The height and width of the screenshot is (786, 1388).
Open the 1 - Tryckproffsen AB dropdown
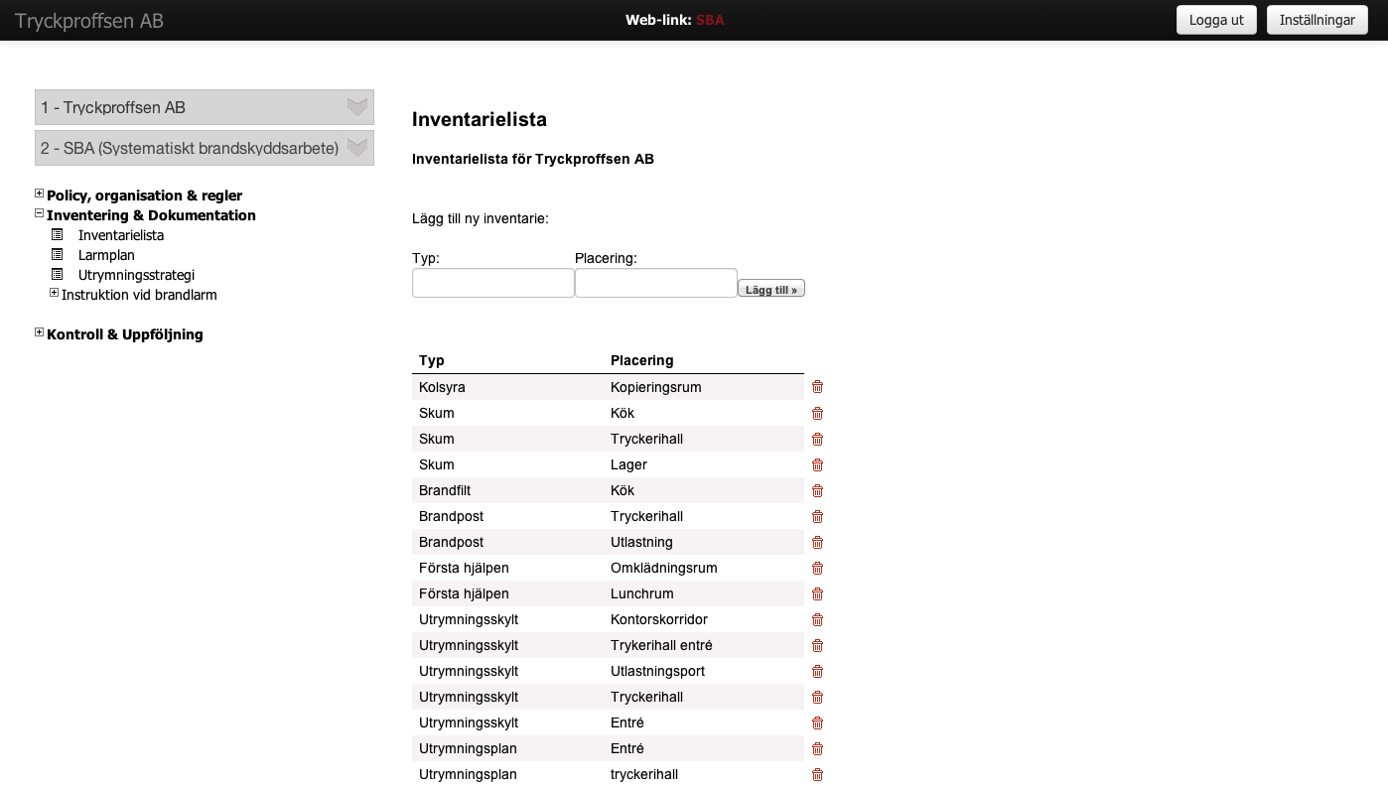205,107
